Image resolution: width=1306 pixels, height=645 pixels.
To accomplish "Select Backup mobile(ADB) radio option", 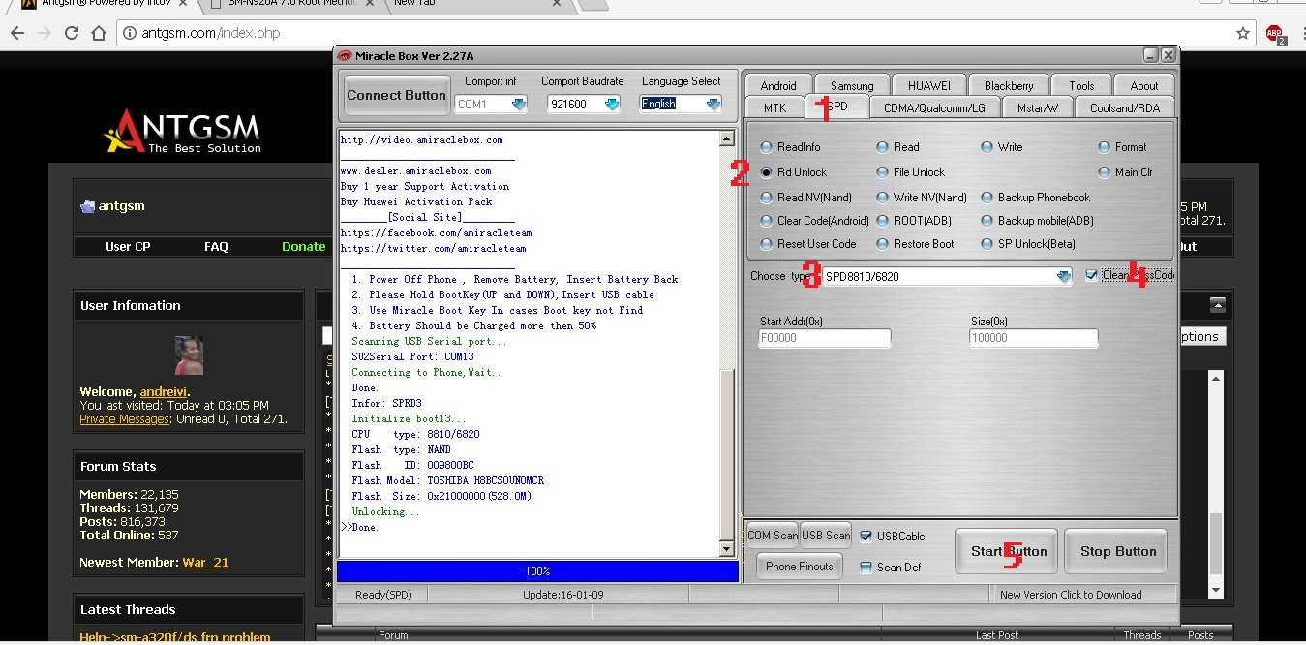I will [987, 221].
